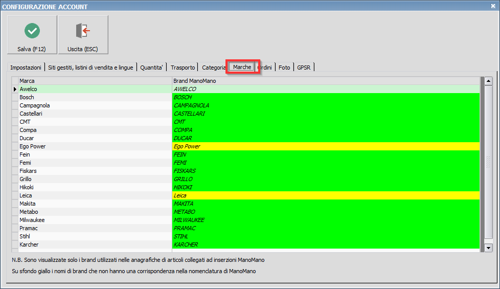
Task: Select the Ducar marca cell
Action: (x=95, y=138)
